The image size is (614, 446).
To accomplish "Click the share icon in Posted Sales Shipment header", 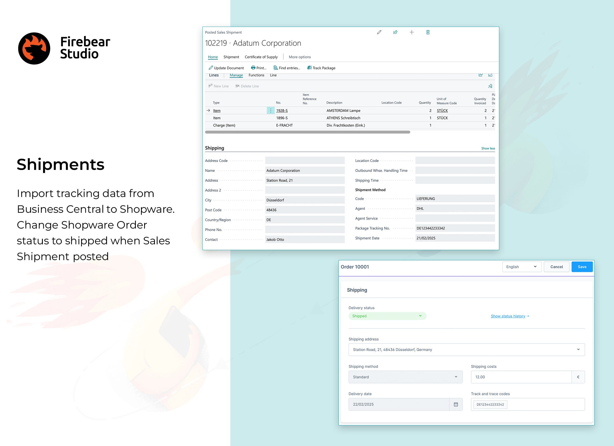I will (395, 32).
